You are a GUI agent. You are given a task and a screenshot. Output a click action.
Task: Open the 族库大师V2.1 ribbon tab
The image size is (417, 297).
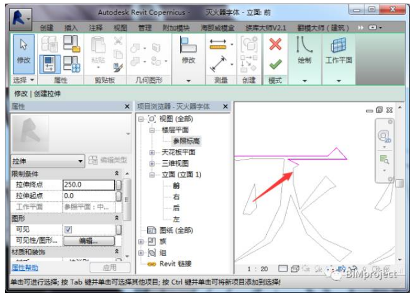click(266, 27)
